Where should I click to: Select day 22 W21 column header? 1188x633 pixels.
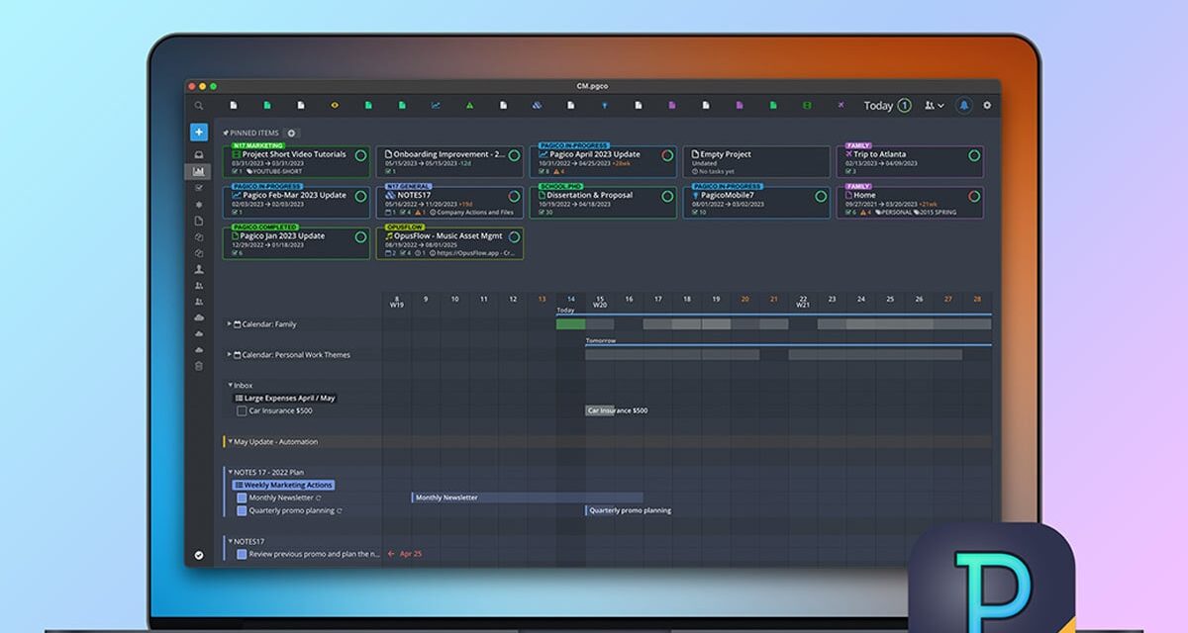[803, 302]
